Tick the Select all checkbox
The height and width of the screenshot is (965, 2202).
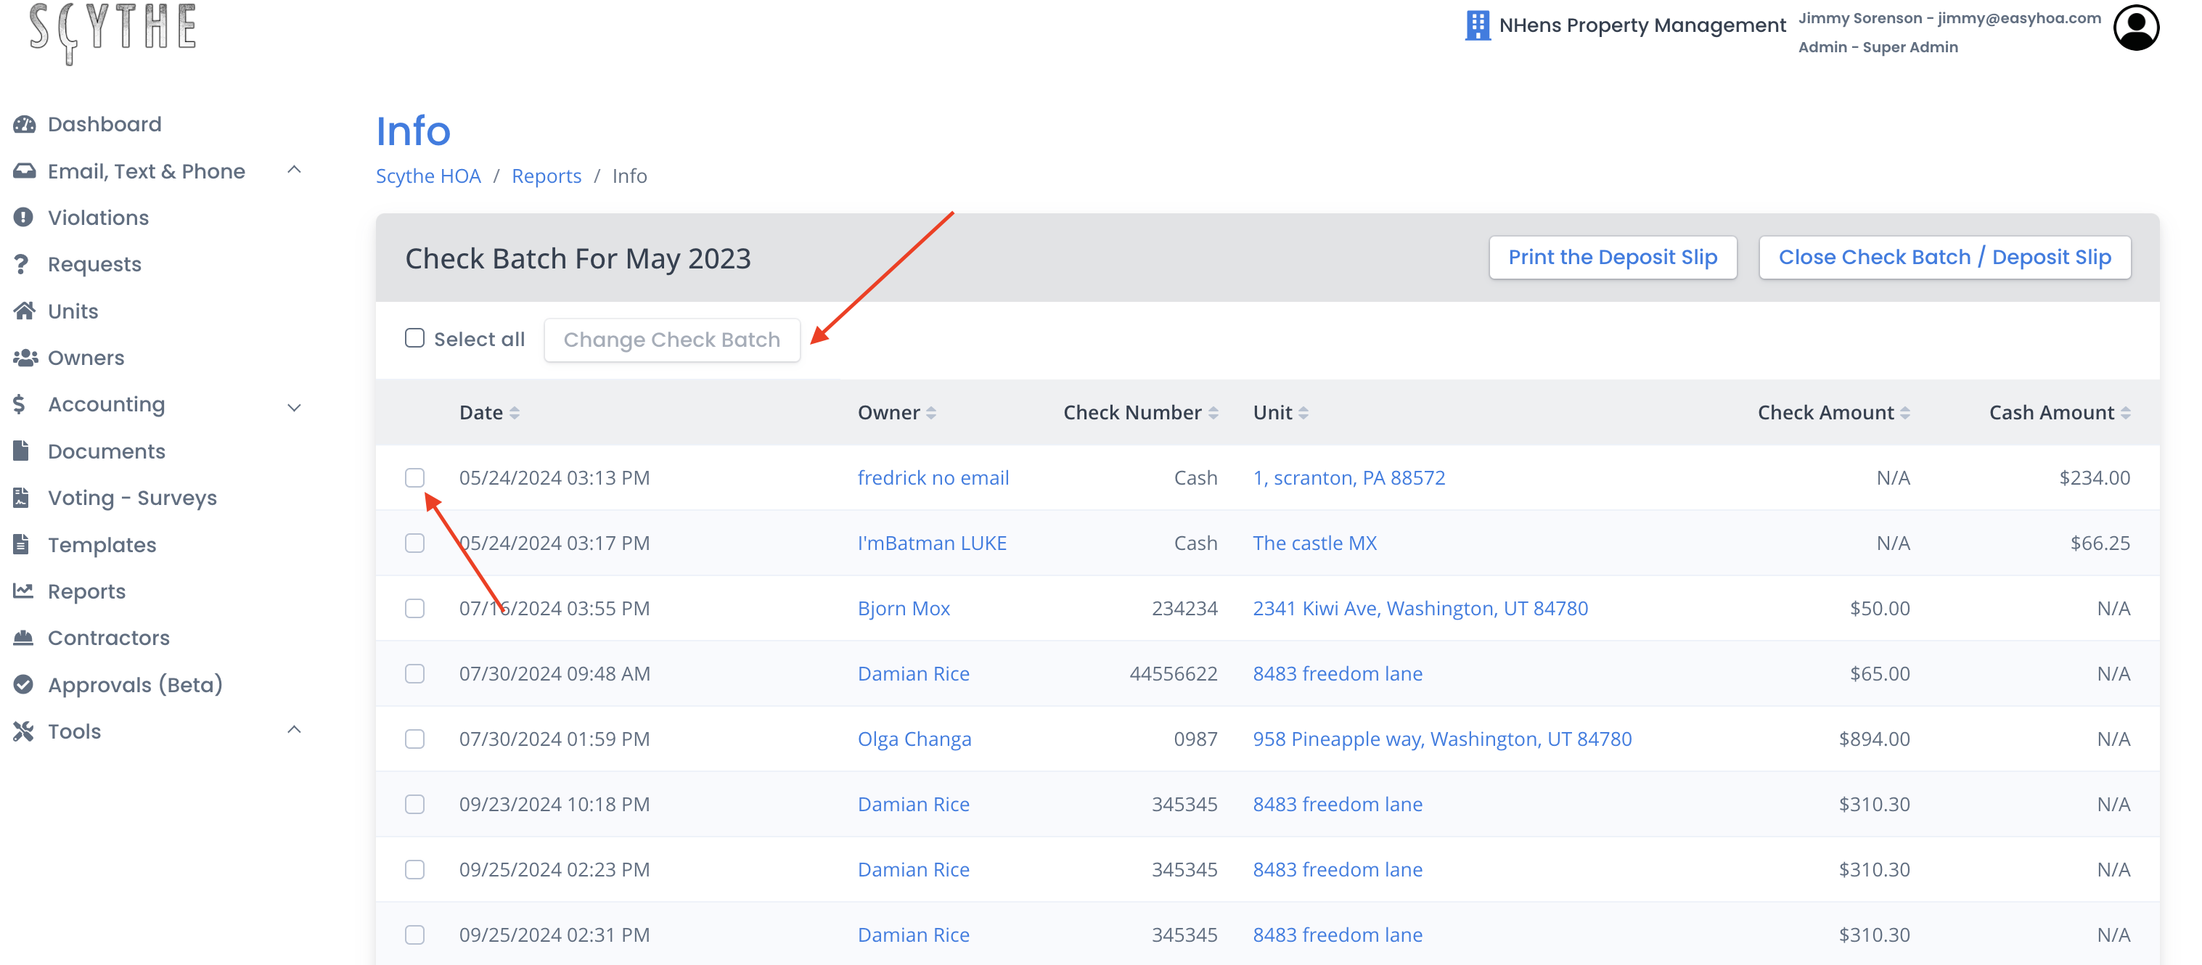pos(414,339)
